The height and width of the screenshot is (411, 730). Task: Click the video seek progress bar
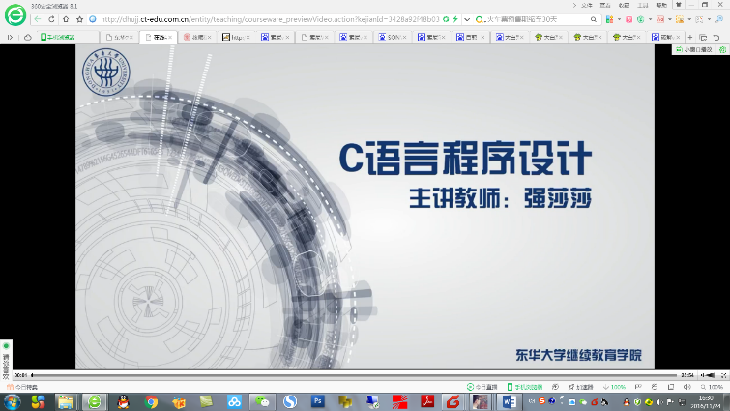[x=354, y=375]
